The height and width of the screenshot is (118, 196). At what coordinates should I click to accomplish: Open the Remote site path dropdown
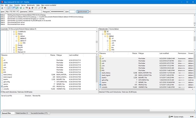pos(195,29)
